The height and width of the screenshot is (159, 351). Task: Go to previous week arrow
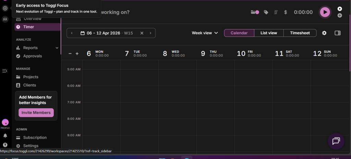(x=72, y=33)
